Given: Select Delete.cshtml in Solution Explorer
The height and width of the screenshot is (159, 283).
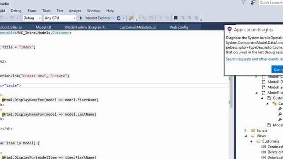Looking at the screenshot, I should tap(275, 152).
